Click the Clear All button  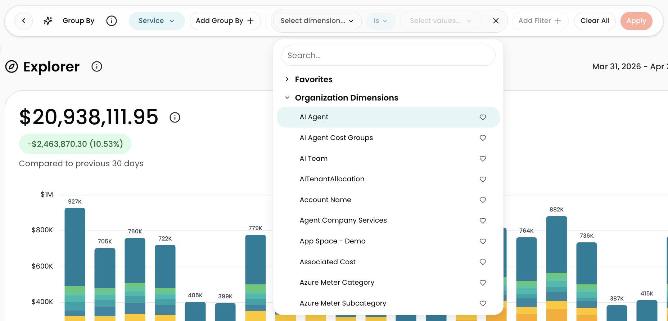[595, 21]
